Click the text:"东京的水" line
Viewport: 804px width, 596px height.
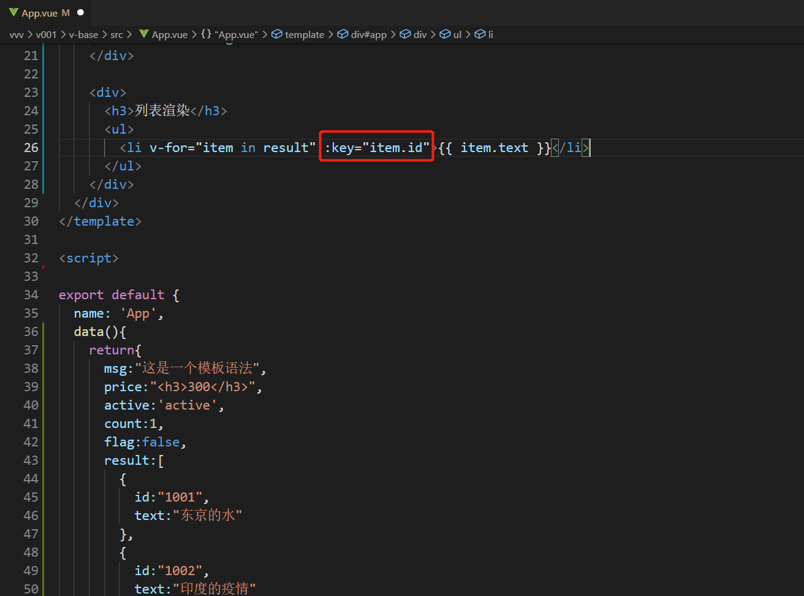click(x=189, y=516)
